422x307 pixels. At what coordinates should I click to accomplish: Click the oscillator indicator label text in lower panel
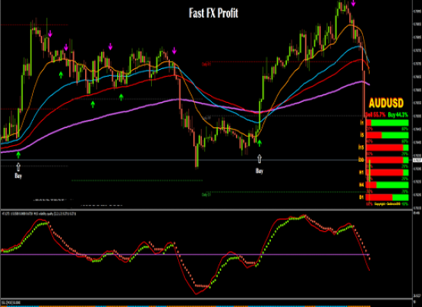(x=39, y=214)
